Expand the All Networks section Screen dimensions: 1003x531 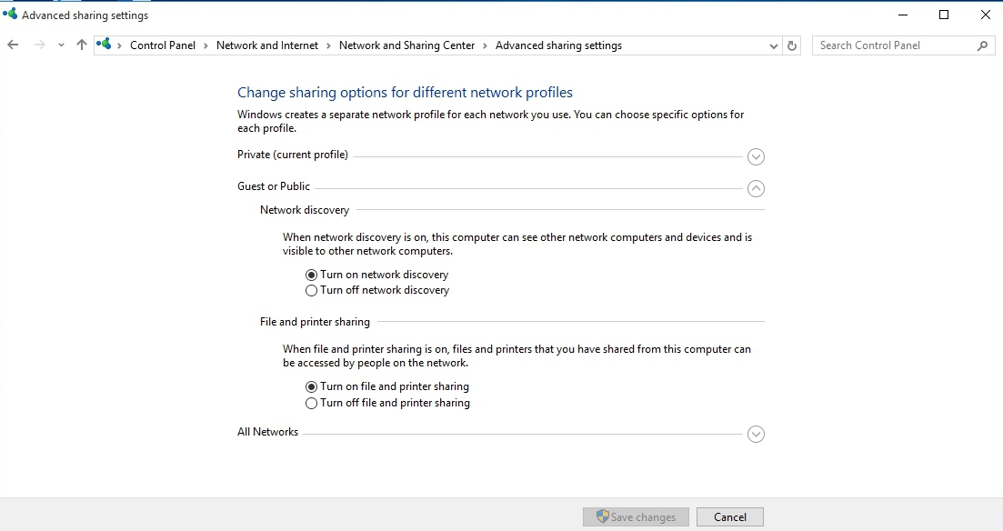coord(756,435)
